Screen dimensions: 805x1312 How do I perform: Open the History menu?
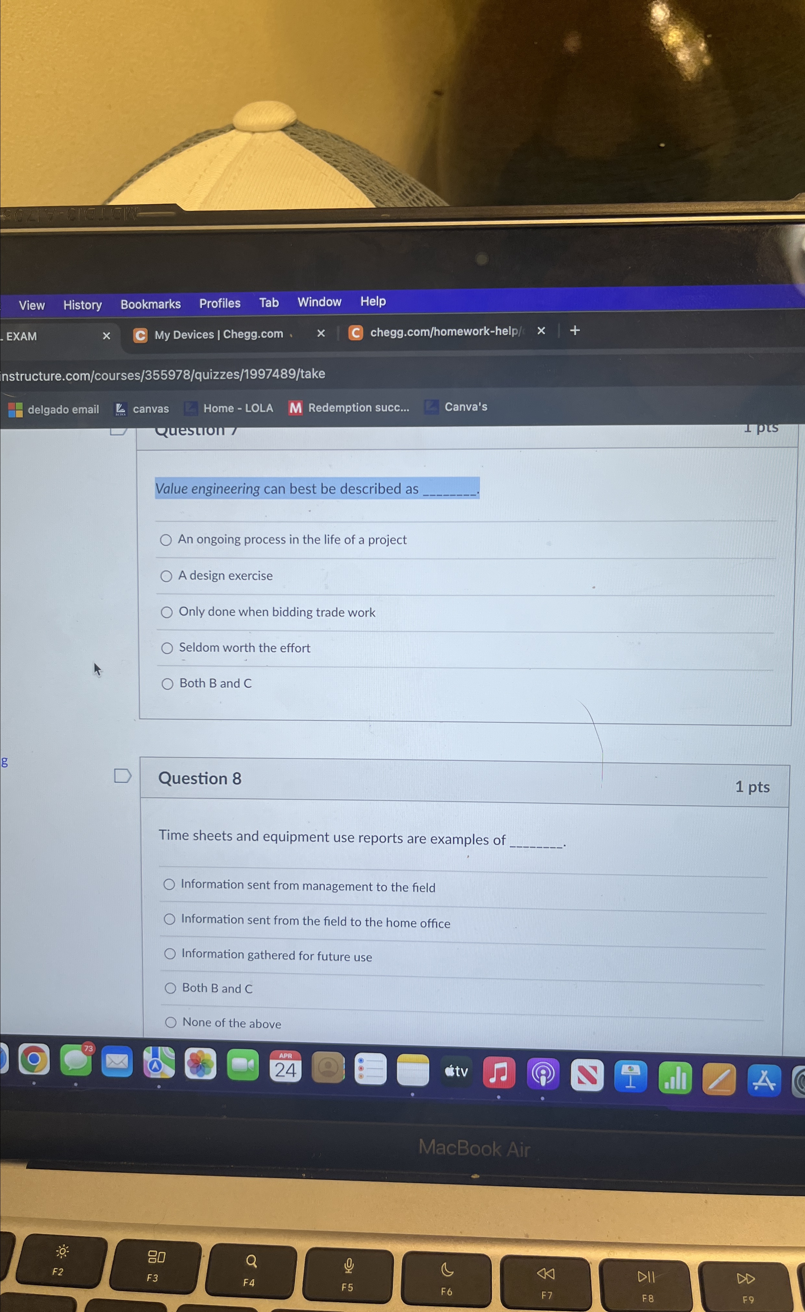pyautogui.click(x=82, y=305)
